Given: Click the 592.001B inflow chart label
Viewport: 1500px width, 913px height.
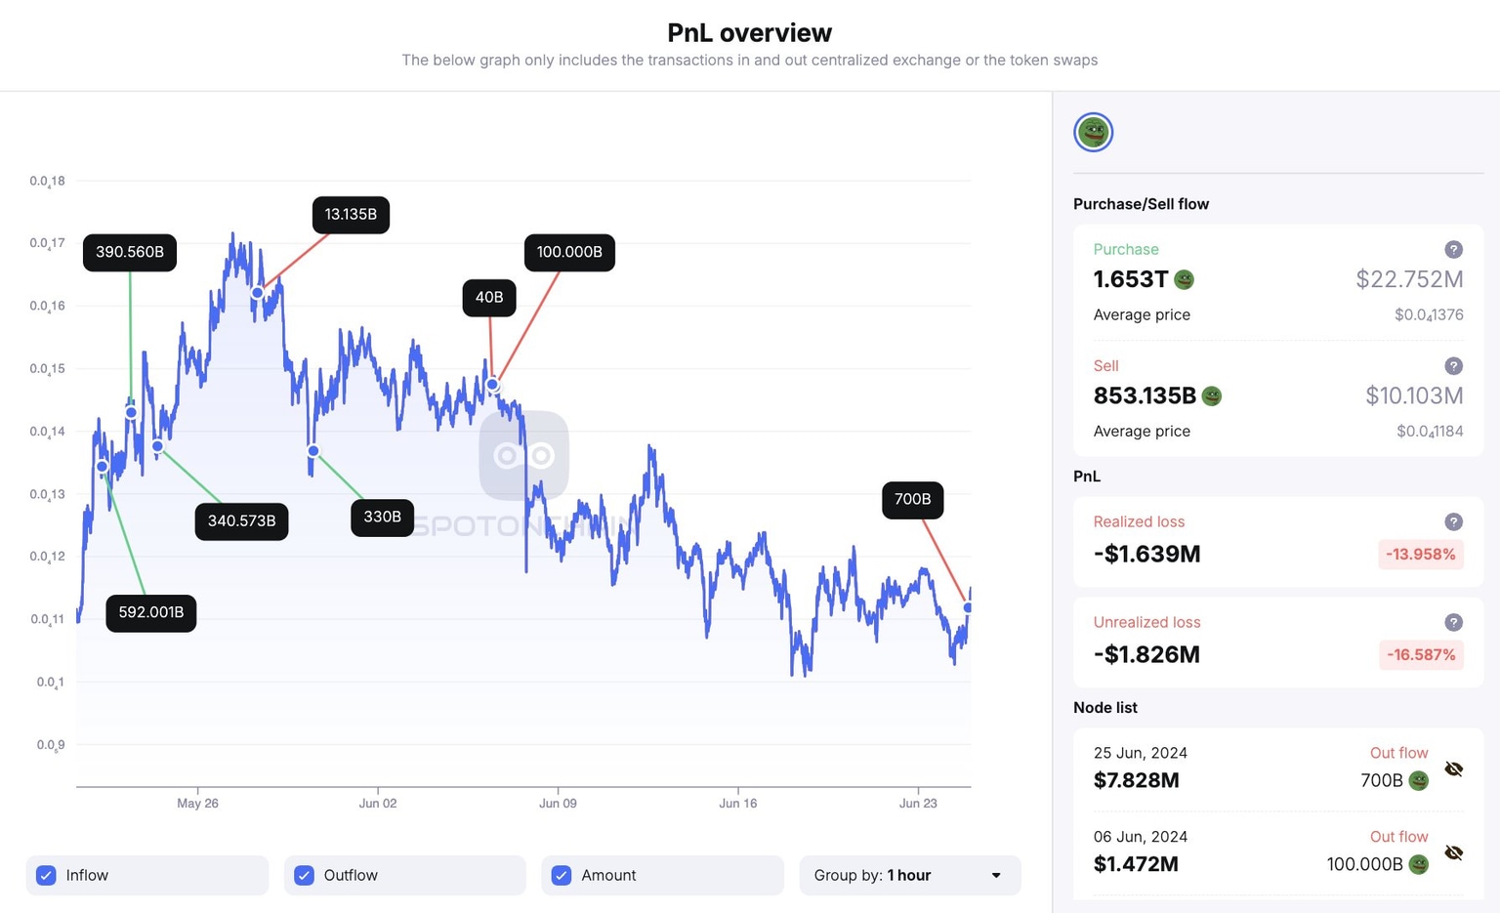Looking at the screenshot, I should pyautogui.click(x=151, y=612).
